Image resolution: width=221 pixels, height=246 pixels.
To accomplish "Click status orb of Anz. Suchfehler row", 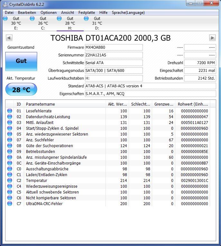I will tap(10, 140).
